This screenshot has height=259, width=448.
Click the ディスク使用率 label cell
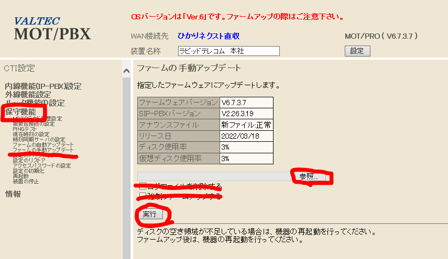coord(179,147)
